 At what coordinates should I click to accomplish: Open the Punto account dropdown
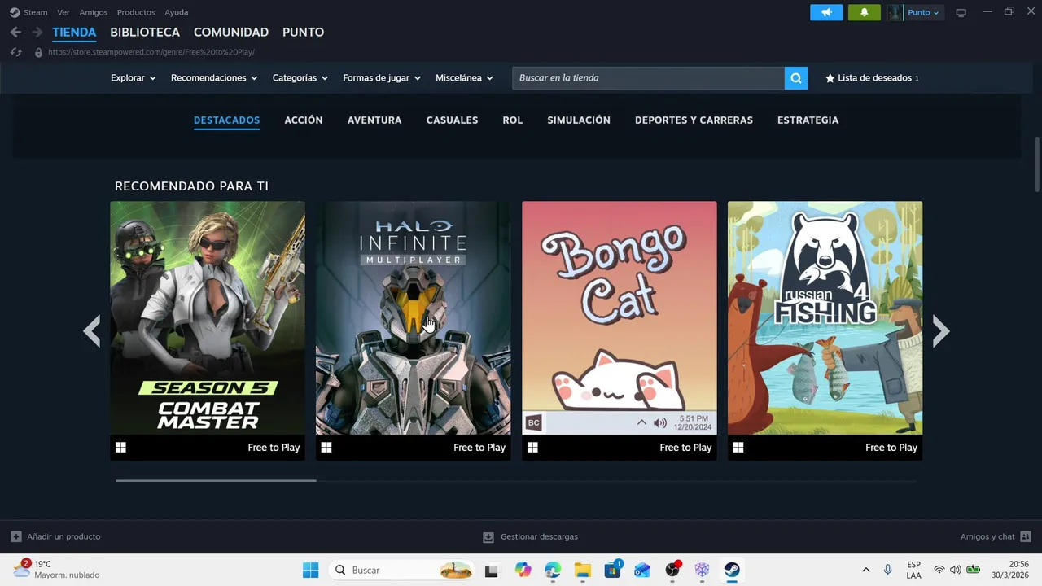[x=923, y=12]
